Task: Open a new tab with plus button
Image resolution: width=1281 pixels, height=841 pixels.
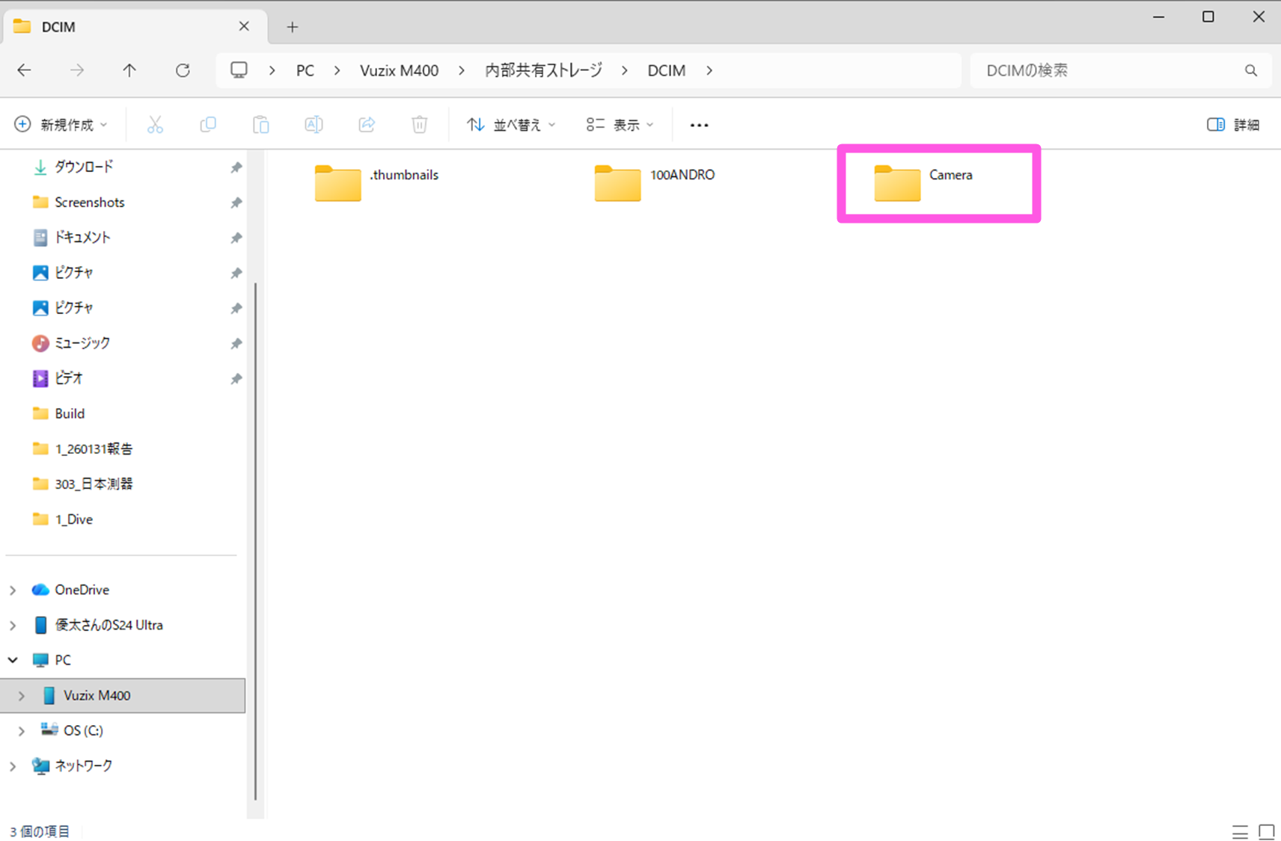Action: coord(293,27)
